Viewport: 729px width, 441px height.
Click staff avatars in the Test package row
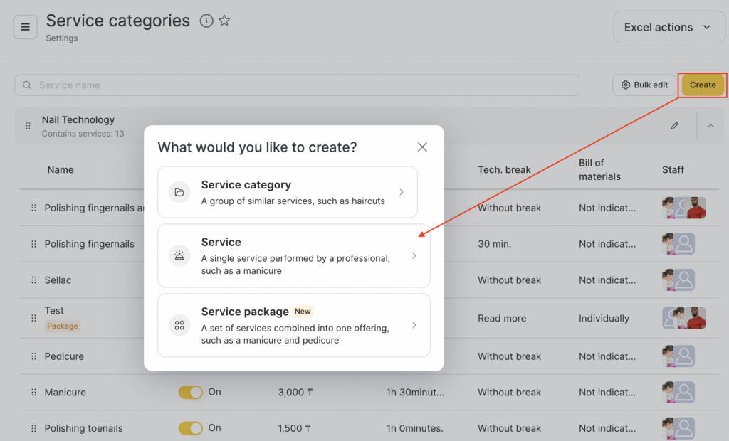coord(683,318)
